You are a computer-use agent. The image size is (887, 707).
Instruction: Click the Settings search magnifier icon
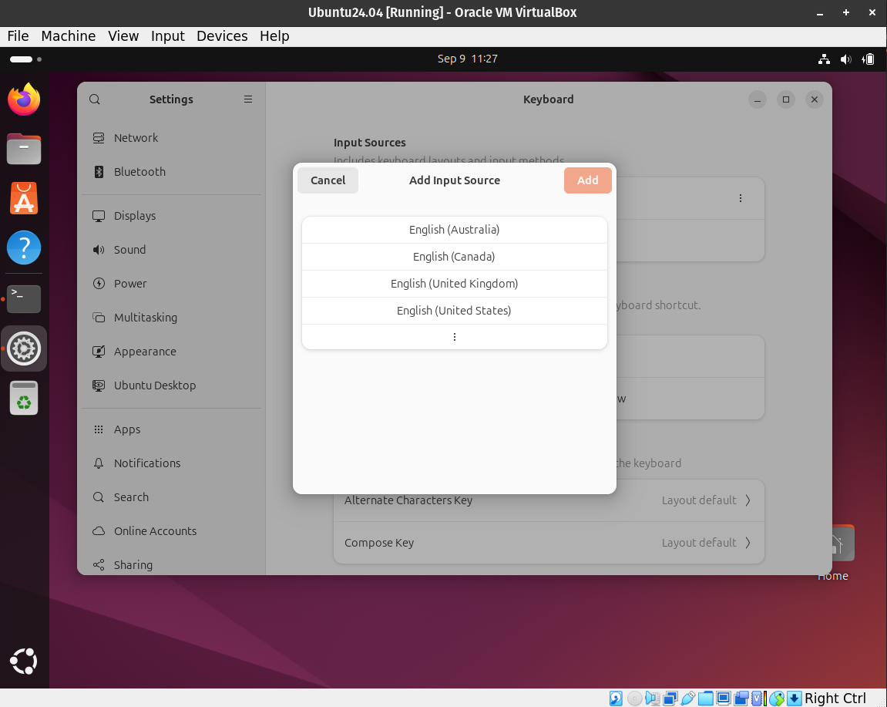[95, 99]
